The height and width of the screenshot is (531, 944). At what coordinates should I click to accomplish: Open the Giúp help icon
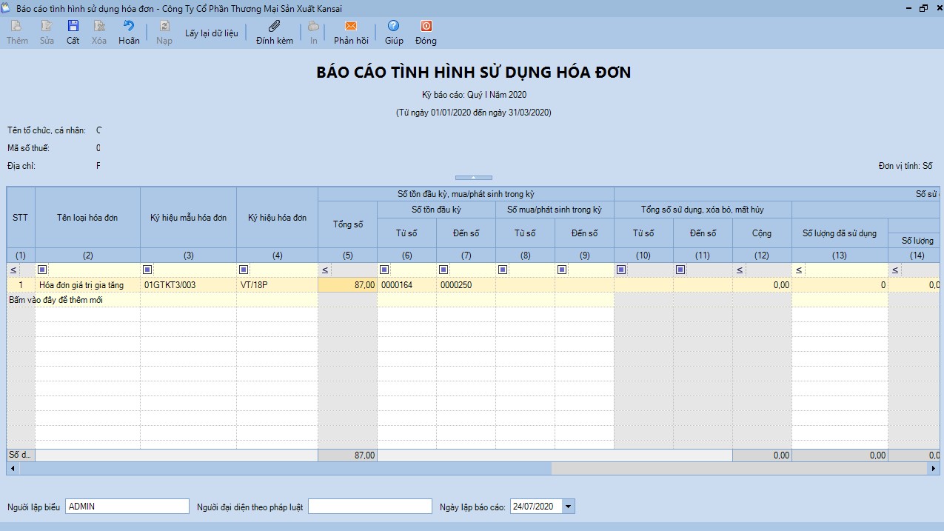pos(394,27)
